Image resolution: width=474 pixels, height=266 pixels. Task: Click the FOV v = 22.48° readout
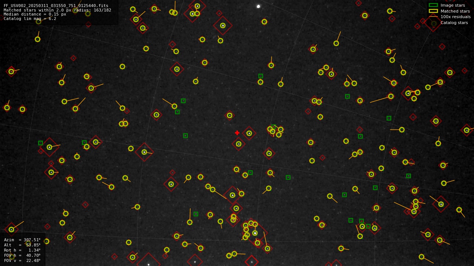click(x=22, y=260)
